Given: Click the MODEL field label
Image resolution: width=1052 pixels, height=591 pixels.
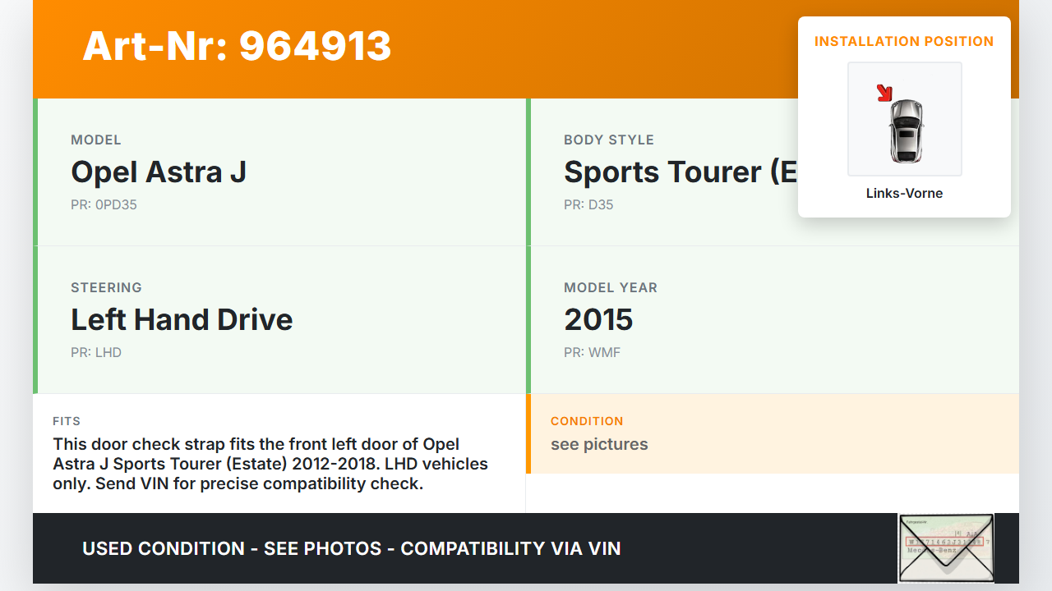Looking at the screenshot, I should point(96,140).
